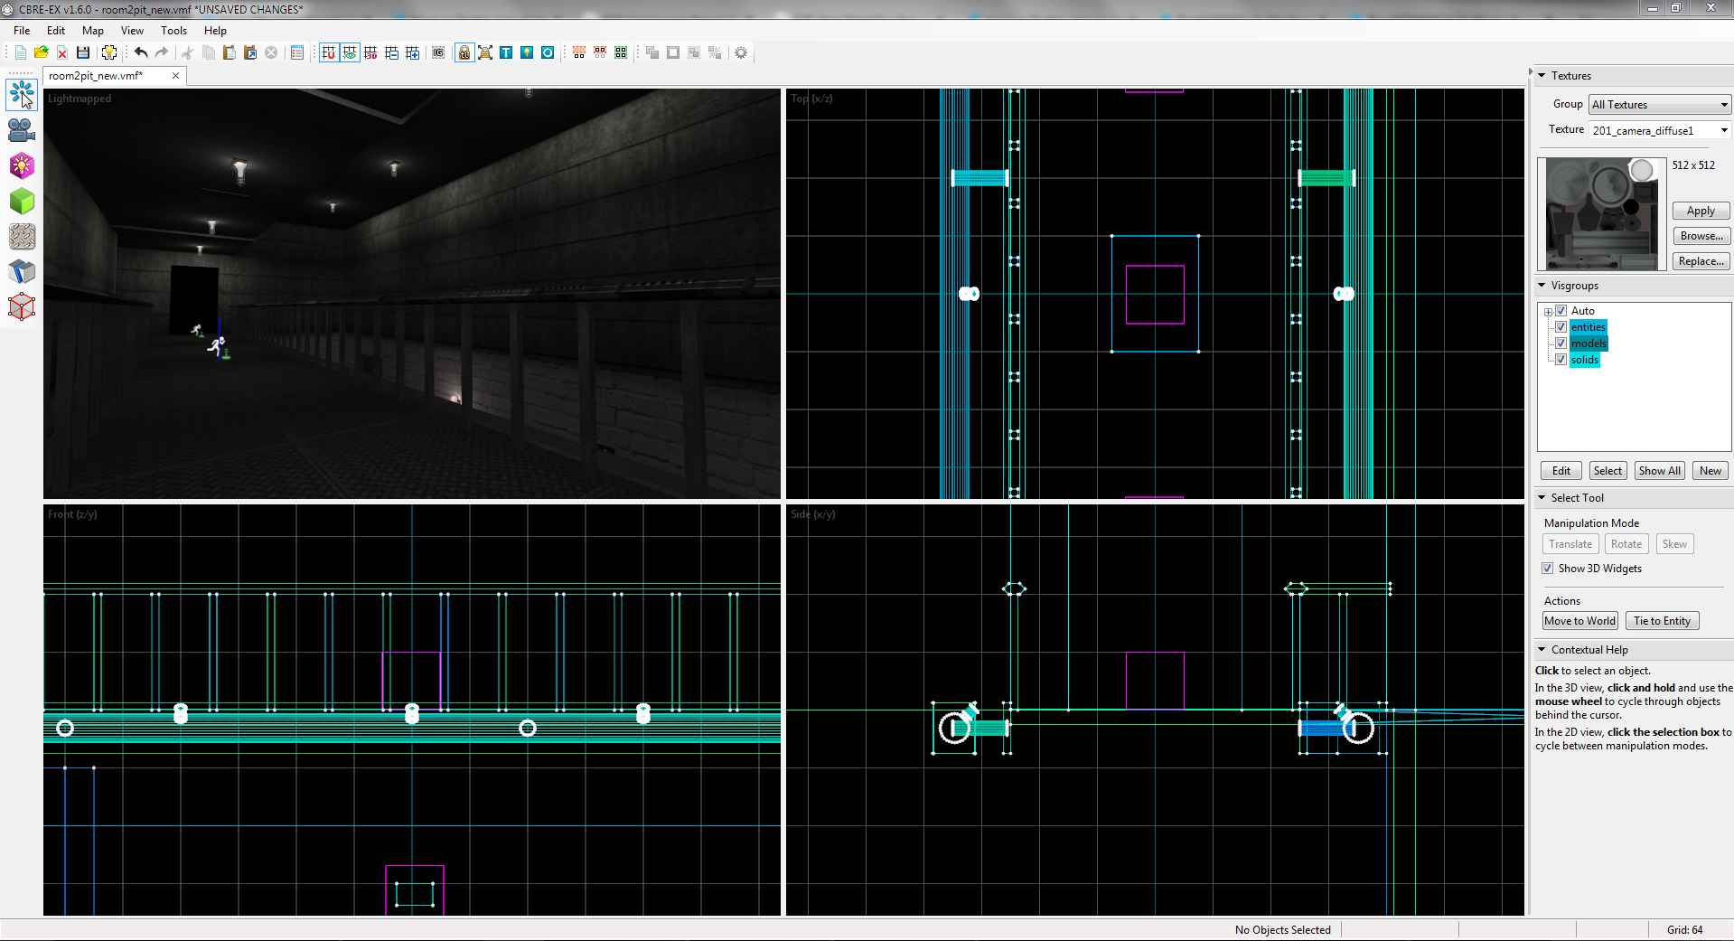Select the Clip tool in left sidebar
This screenshot has width=1734, height=941.
[x=22, y=271]
